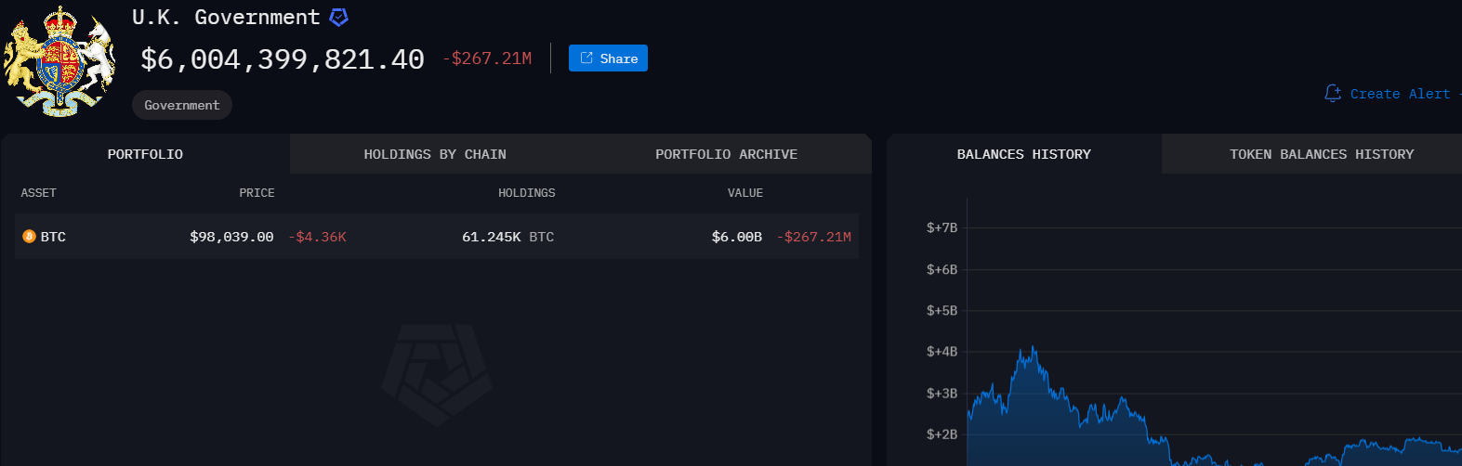Click the verified badge beside U.K. Government
The height and width of the screenshot is (466, 1462).
339,18
